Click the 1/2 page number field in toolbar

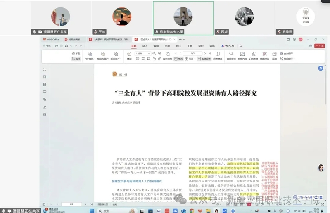coord(192,54)
